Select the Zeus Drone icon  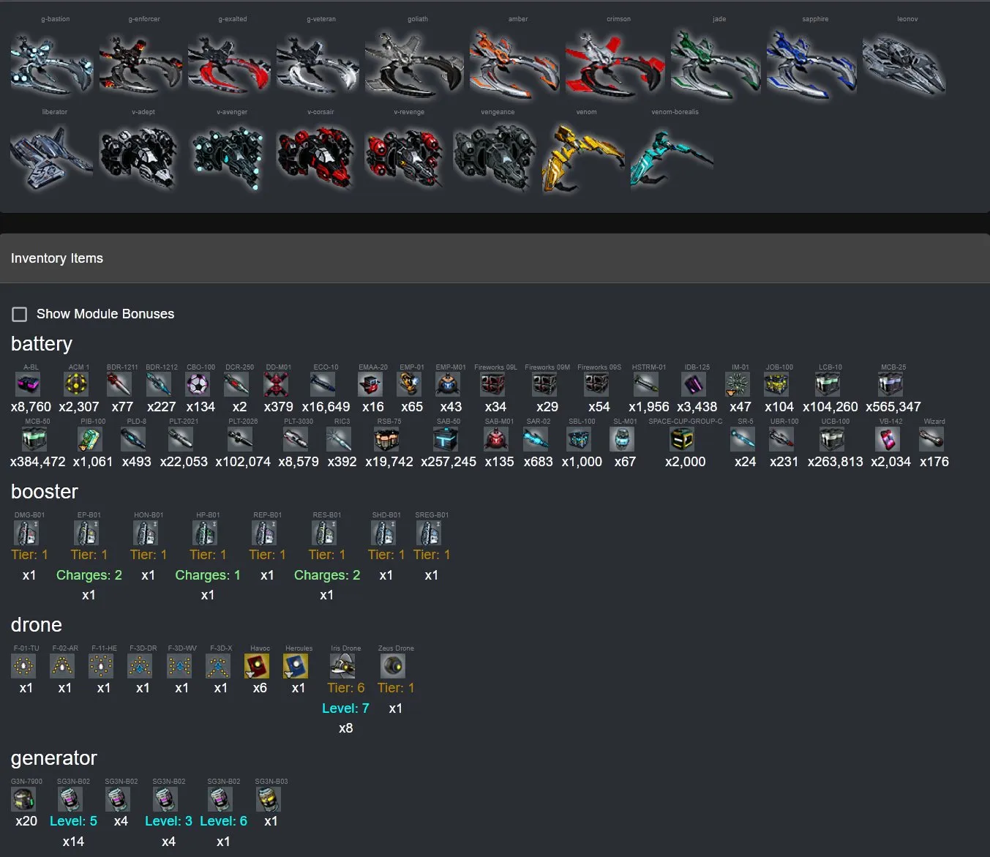coord(393,665)
